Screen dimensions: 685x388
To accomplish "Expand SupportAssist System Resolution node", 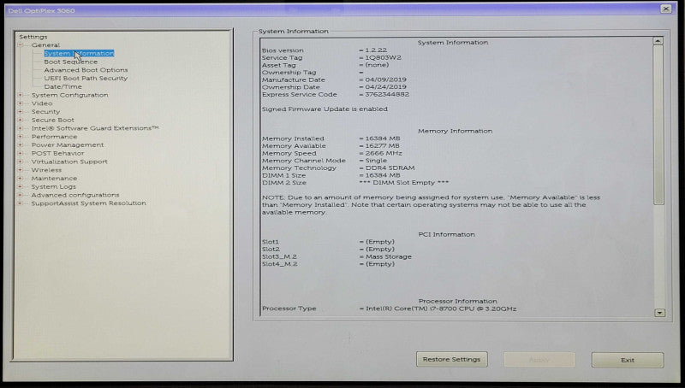I will pos(20,203).
